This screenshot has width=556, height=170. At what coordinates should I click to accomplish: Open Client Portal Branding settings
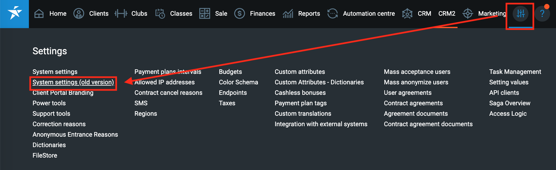coord(63,93)
